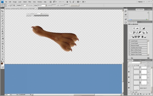Add a Curves adjustment

140,28
